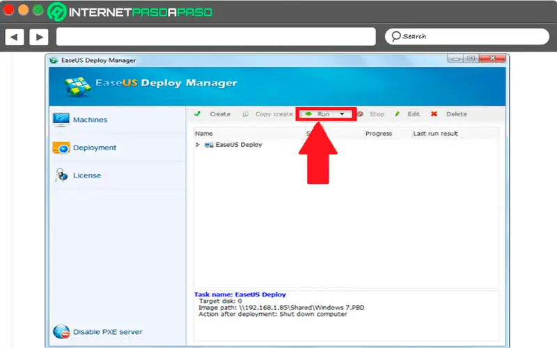Open the Run dropdown arrow
Viewport: 557px width, 348px height.
[x=342, y=114]
